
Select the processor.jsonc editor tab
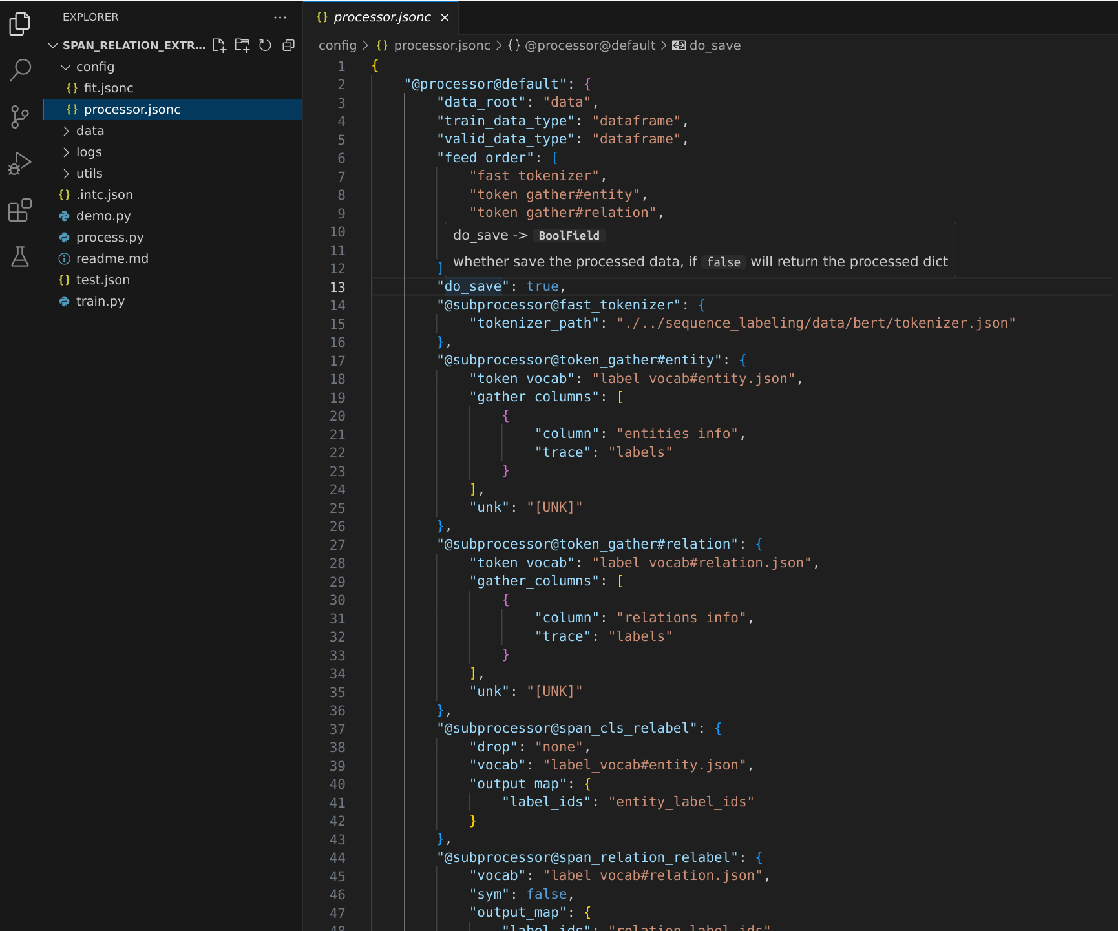pyautogui.click(x=381, y=17)
